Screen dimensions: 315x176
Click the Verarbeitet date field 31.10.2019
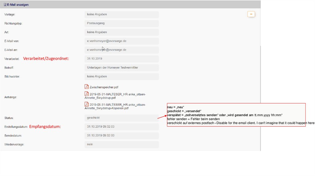point(122,59)
